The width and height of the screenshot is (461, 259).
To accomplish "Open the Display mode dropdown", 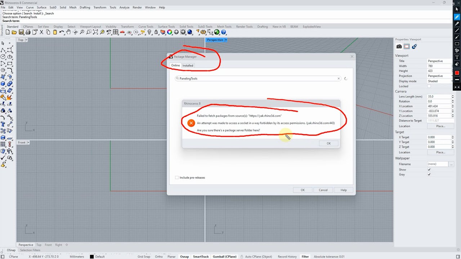I will click(x=439, y=81).
